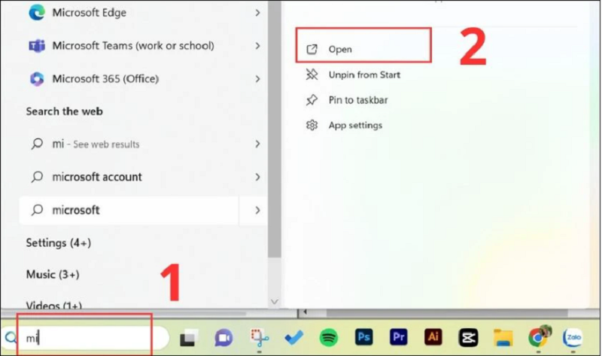Launch Adobe Illustrator from taskbar
The width and height of the screenshot is (602, 356).
[x=433, y=337]
